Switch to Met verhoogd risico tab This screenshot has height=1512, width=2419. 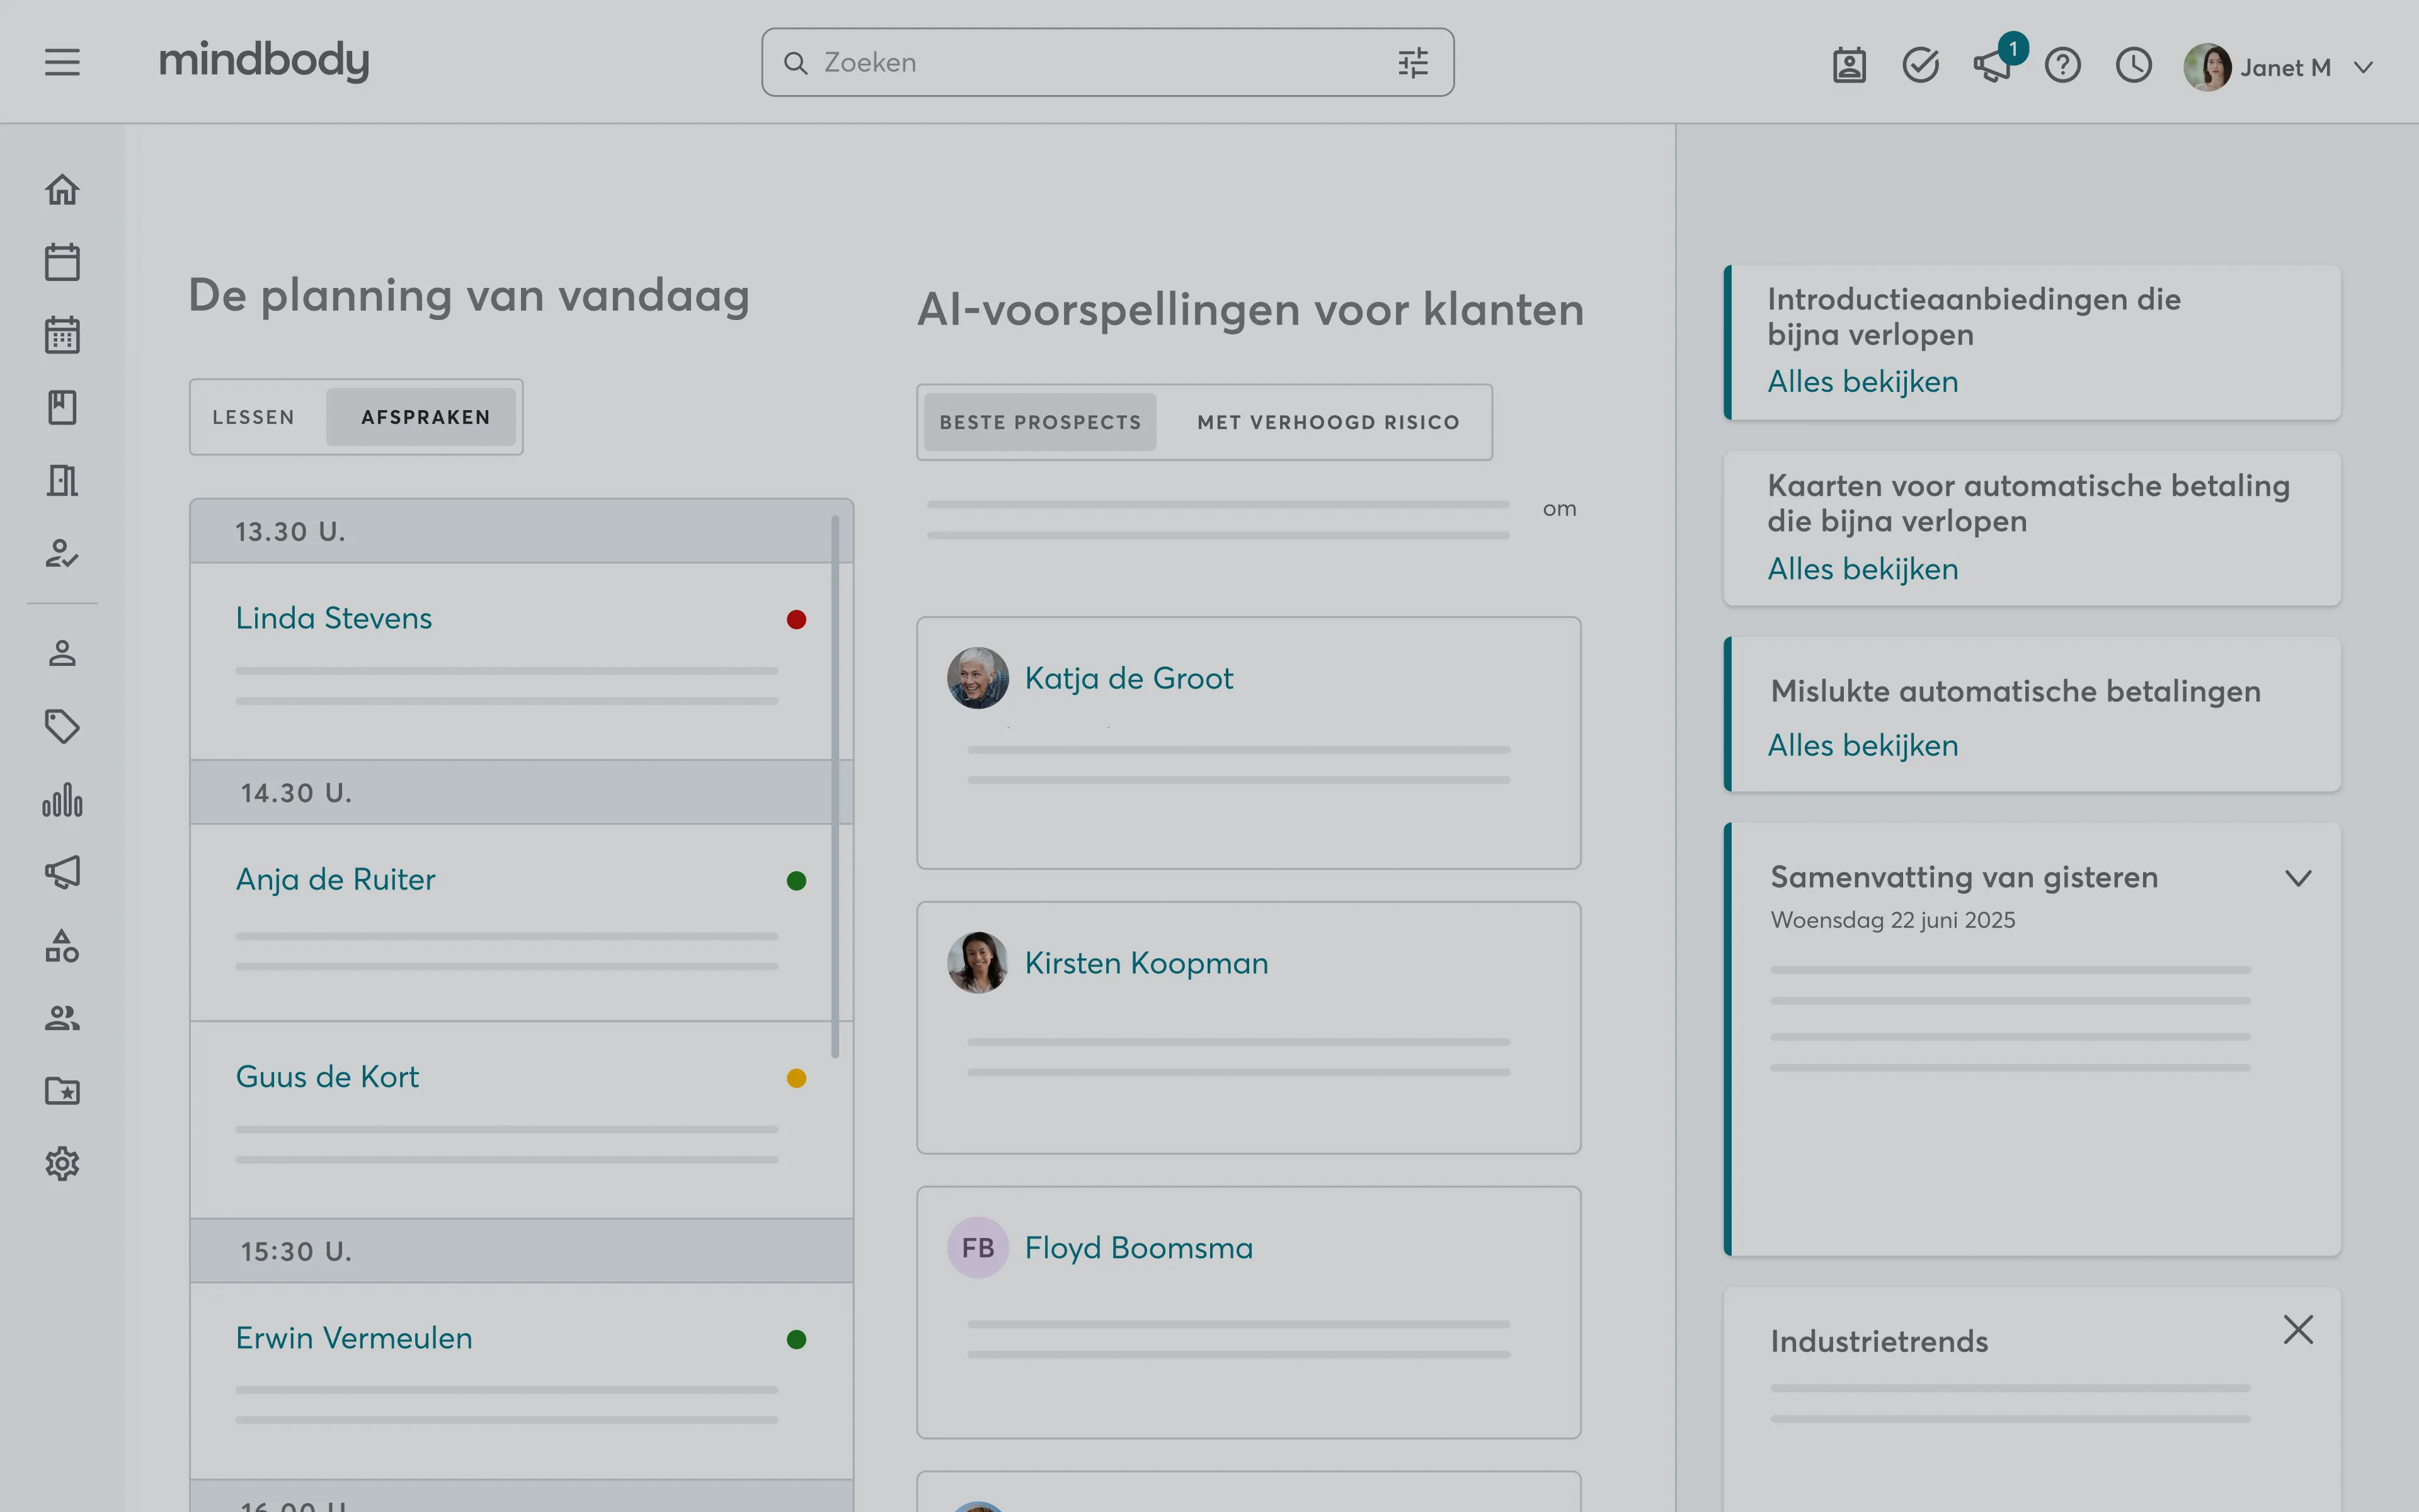(1327, 422)
